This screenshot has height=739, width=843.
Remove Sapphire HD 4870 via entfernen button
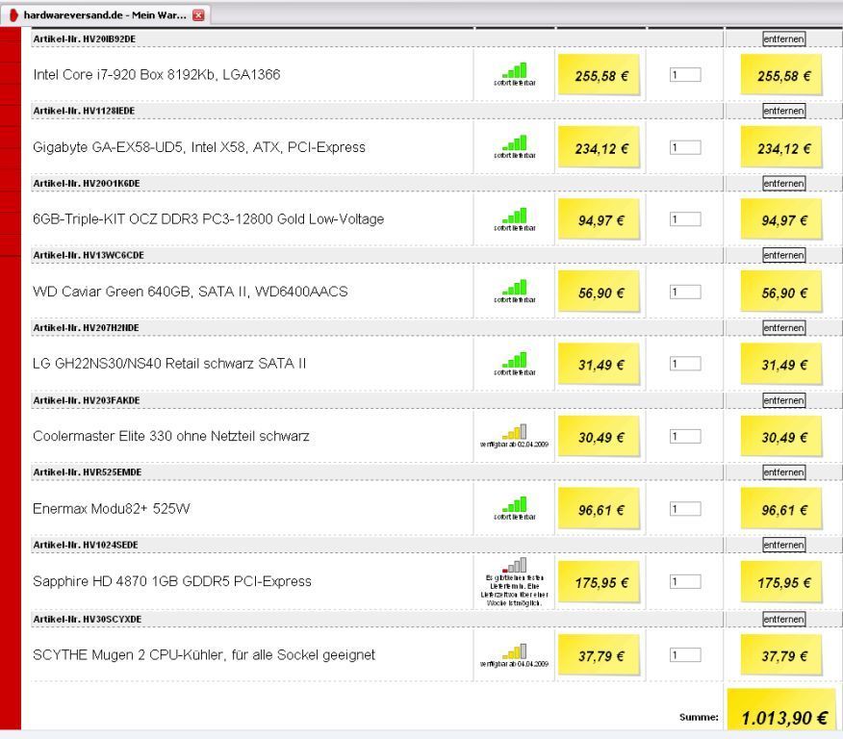click(x=784, y=545)
